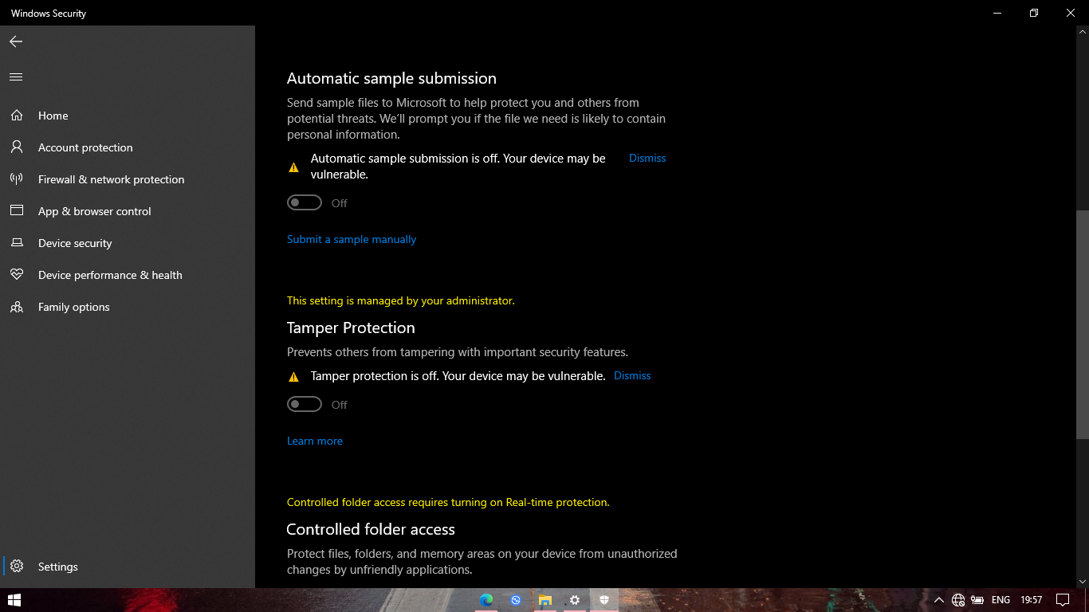This screenshot has width=1089, height=612.
Task: Click the App & browser control window icon
Action: click(x=17, y=211)
